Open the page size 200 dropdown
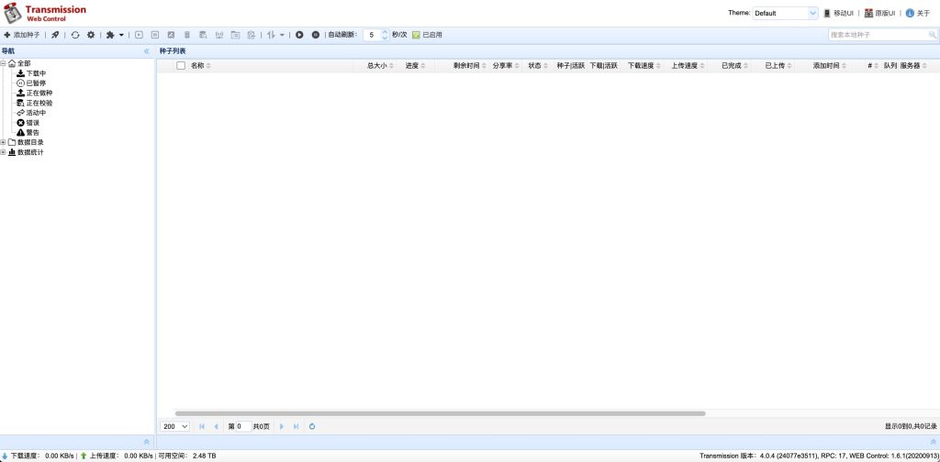 pyautogui.click(x=175, y=426)
